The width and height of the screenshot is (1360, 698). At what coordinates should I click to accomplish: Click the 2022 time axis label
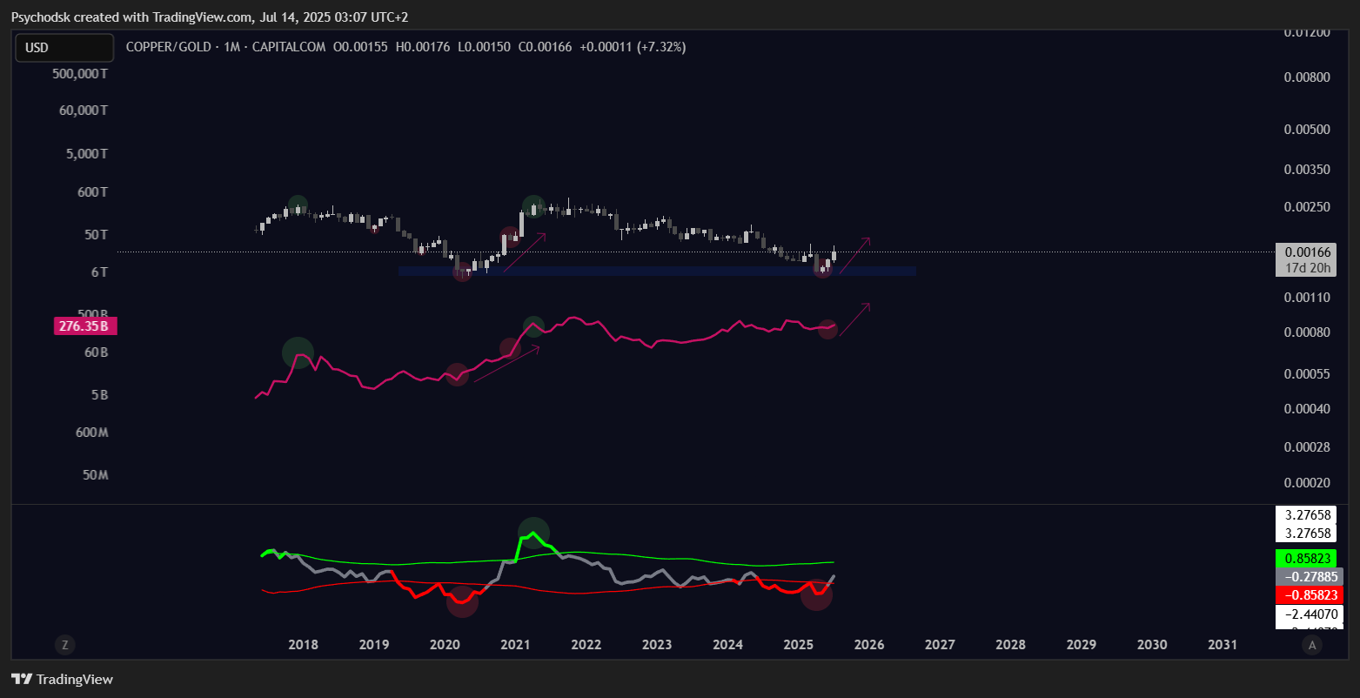point(586,645)
